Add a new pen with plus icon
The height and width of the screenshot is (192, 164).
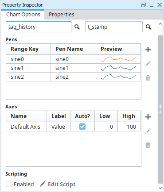(x=148, y=50)
